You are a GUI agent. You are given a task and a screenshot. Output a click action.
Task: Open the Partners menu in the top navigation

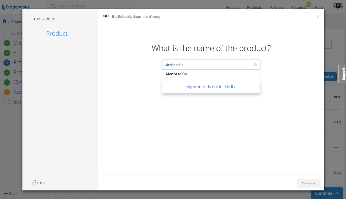coord(276,7)
